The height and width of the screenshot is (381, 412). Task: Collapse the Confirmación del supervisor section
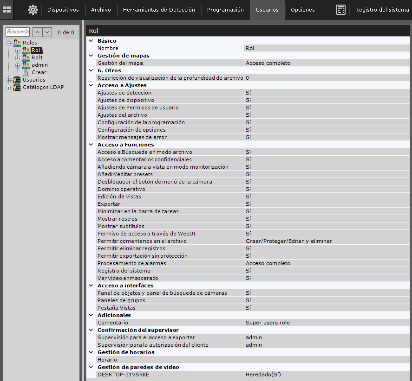[91, 330]
